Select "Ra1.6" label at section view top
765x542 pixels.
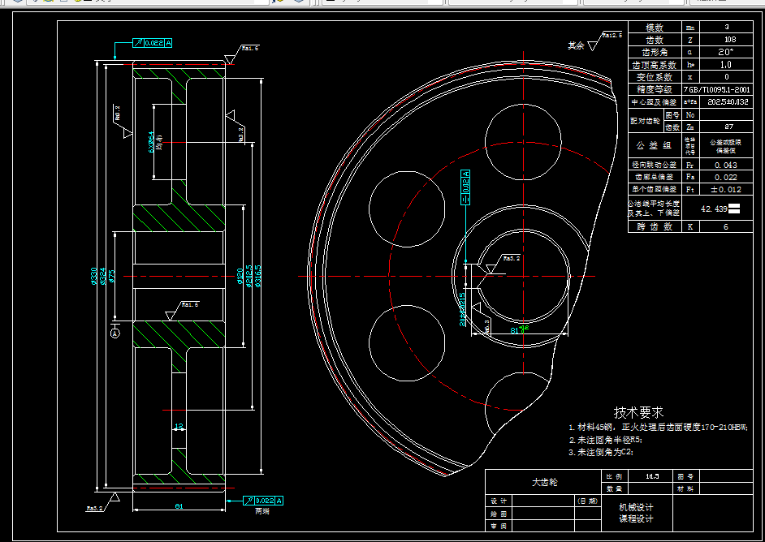(250, 48)
